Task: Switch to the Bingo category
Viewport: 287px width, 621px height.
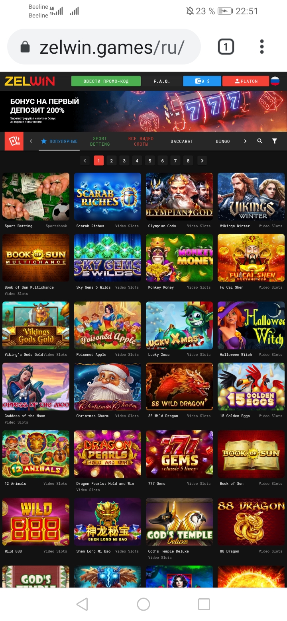Action: click(223, 141)
